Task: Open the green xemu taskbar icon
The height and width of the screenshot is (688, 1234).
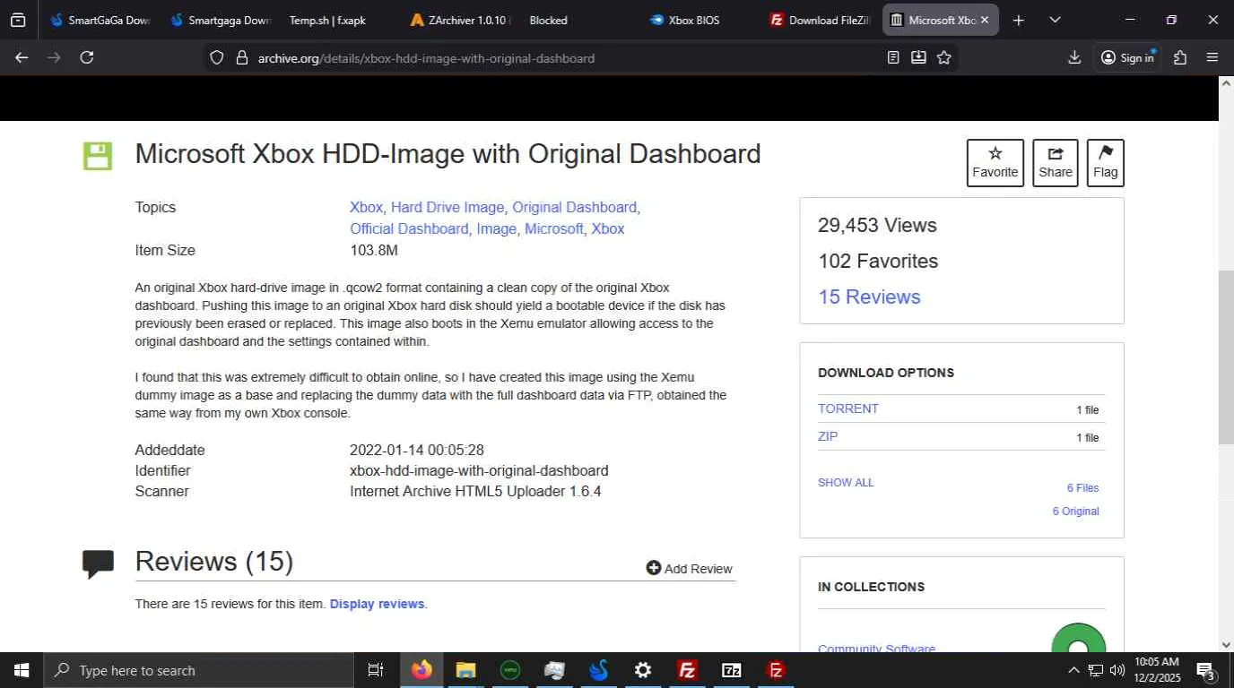Action: pyautogui.click(x=510, y=670)
